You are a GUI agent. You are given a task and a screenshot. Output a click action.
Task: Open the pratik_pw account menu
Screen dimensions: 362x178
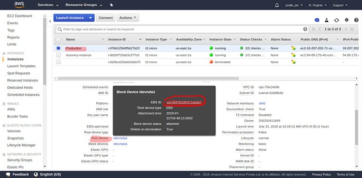(x=294, y=5)
